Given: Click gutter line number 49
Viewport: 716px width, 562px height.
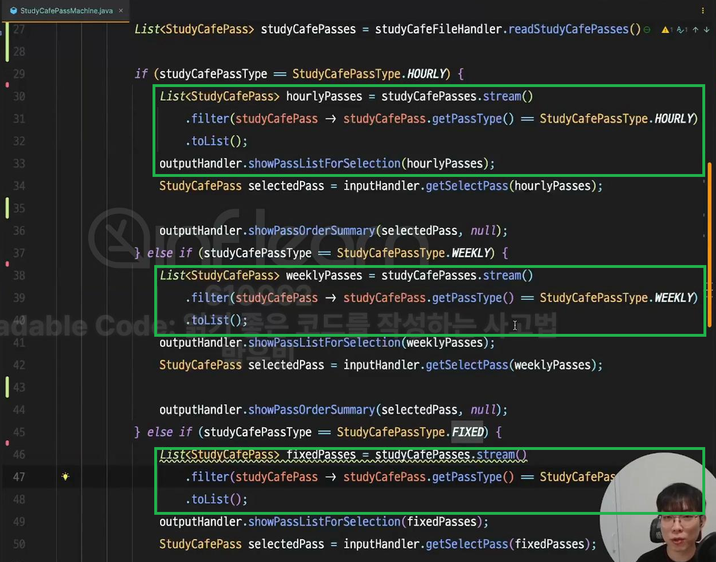Looking at the screenshot, I should pos(19,522).
